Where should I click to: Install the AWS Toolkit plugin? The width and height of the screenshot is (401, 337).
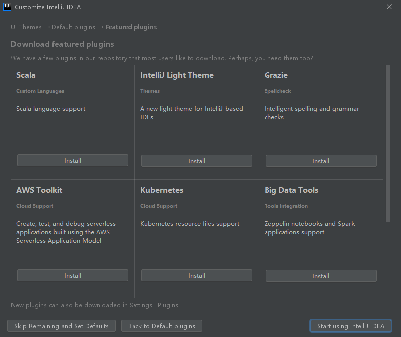(73, 275)
